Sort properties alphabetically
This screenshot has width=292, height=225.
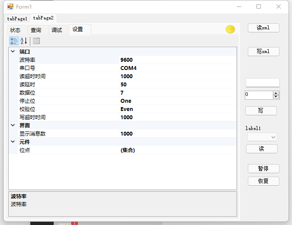click(24, 41)
